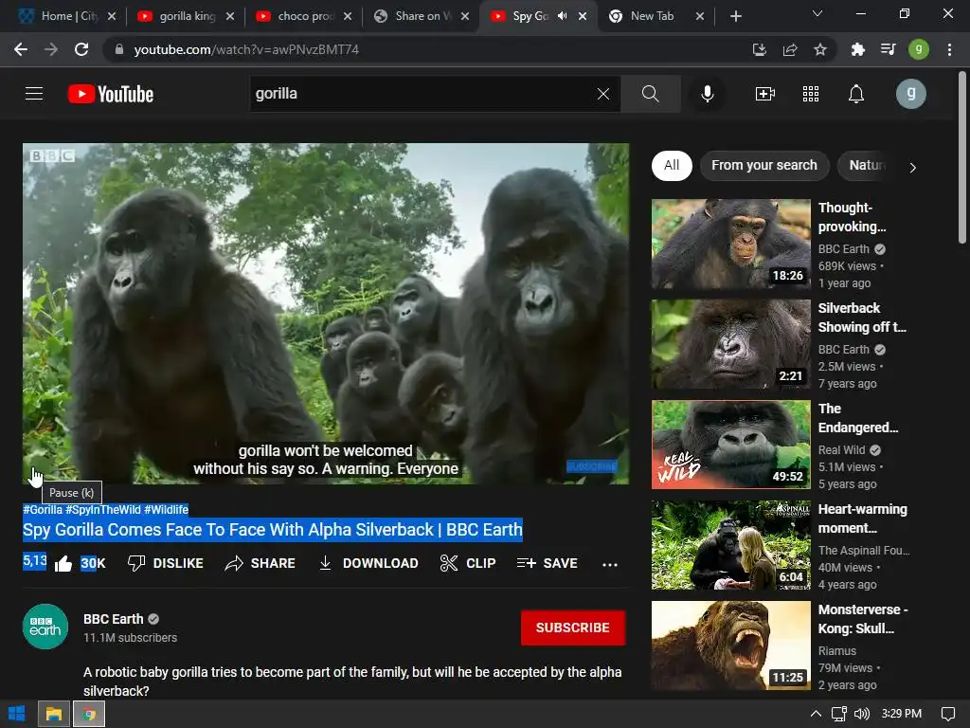Screen dimensions: 970x728
Task: Open Silverback Showing off video thumbnail
Action: click(x=730, y=344)
